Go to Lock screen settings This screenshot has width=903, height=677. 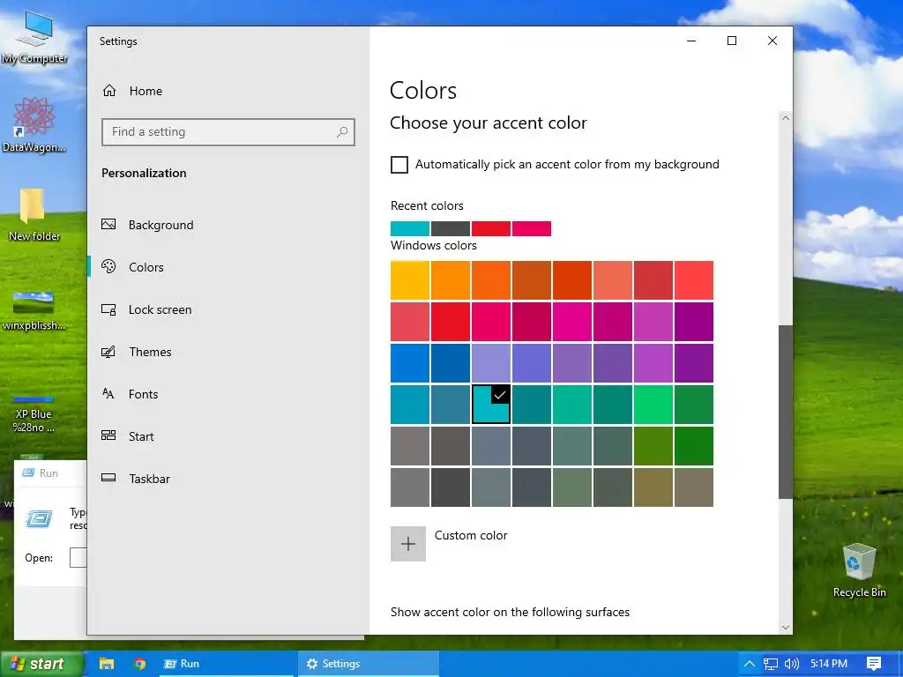[146, 309]
